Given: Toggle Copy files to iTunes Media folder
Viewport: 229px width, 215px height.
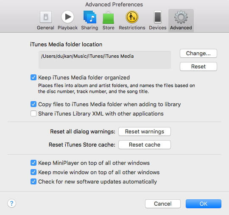Looking at the screenshot, I should [34, 104].
